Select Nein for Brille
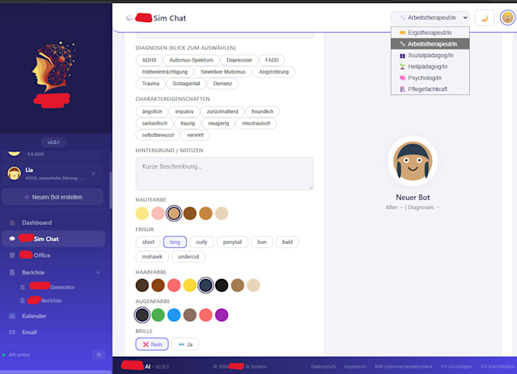Viewport: 517px width, 374px height. (x=152, y=344)
